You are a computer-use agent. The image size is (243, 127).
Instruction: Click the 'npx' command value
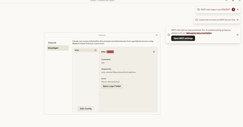[103, 63]
